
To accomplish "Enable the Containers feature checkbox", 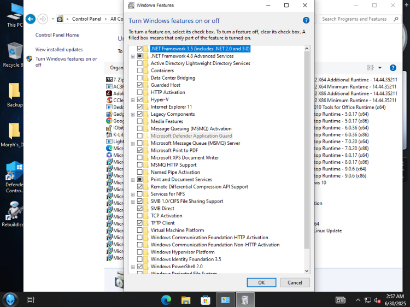I will [x=139, y=70].
